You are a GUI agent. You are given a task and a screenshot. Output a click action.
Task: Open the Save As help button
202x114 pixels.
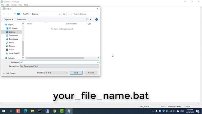click(97, 19)
